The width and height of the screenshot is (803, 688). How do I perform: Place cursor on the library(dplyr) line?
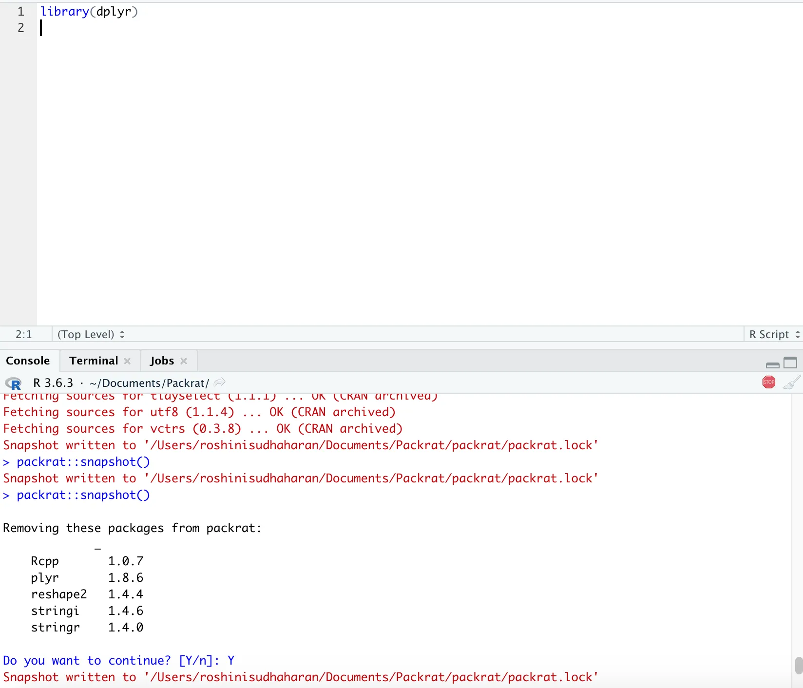(89, 12)
